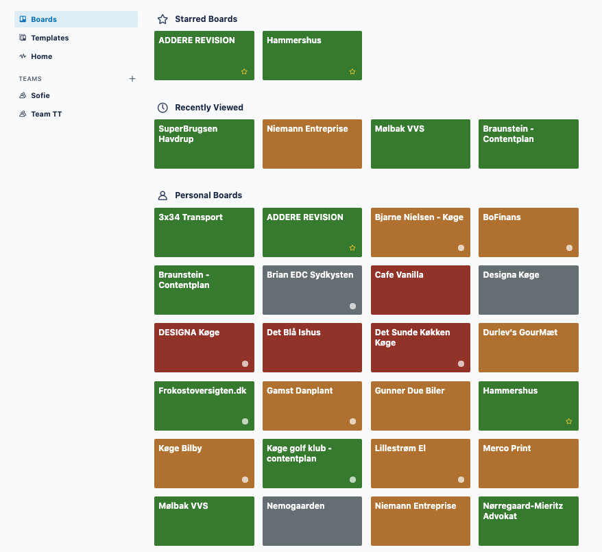Open the Sofie team
Viewport: 602px width, 552px height.
[76, 95]
